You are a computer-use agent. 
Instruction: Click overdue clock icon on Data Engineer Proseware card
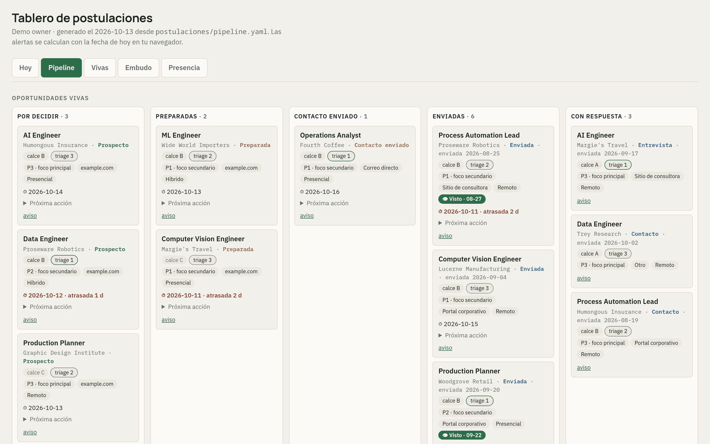click(x=25, y=295)
